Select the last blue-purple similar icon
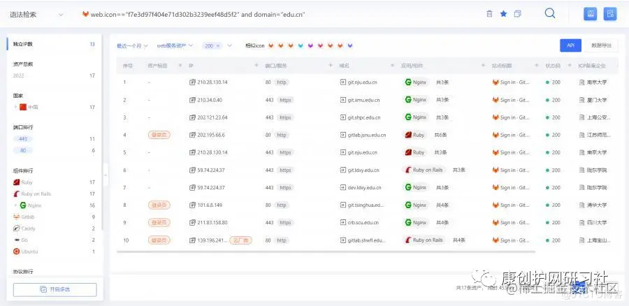 (x=350, y=45)
